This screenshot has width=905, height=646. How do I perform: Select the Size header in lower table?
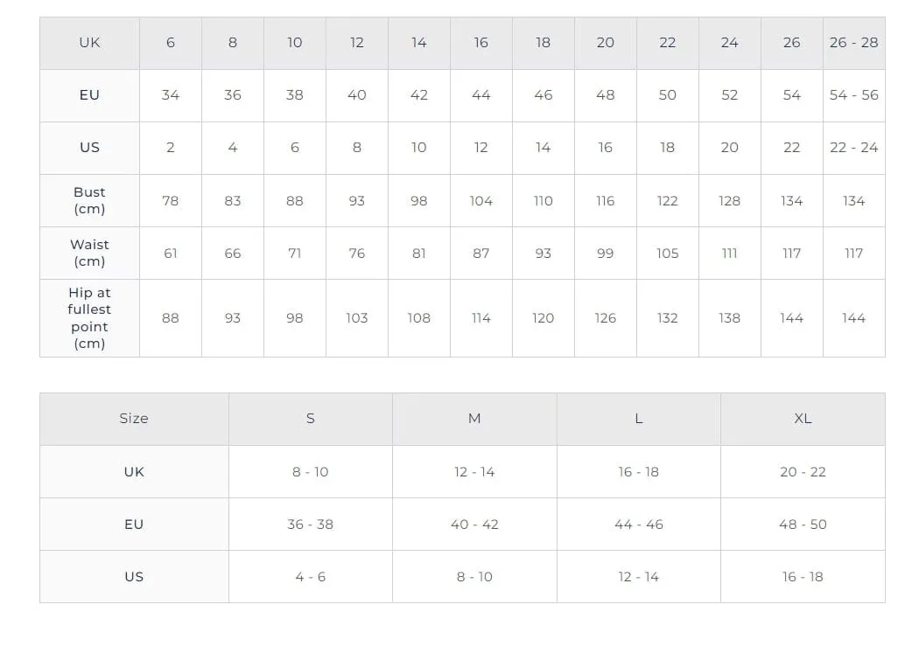pyautogui.click(x=134, y=419)
